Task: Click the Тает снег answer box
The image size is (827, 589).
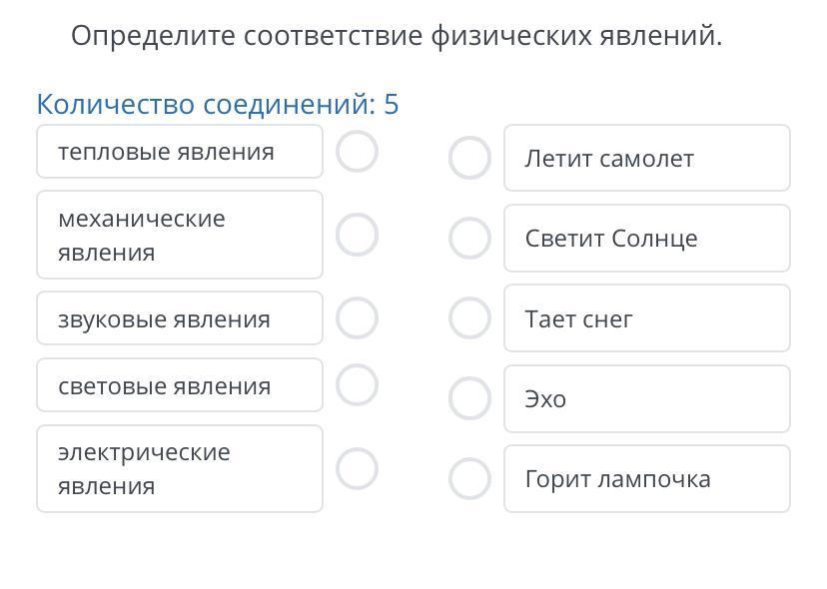Action: point(646,318)
